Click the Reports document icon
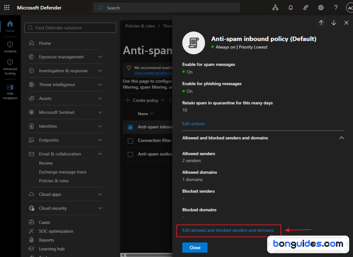Screen dimensions: 353x257 click(x=31, y=240)
